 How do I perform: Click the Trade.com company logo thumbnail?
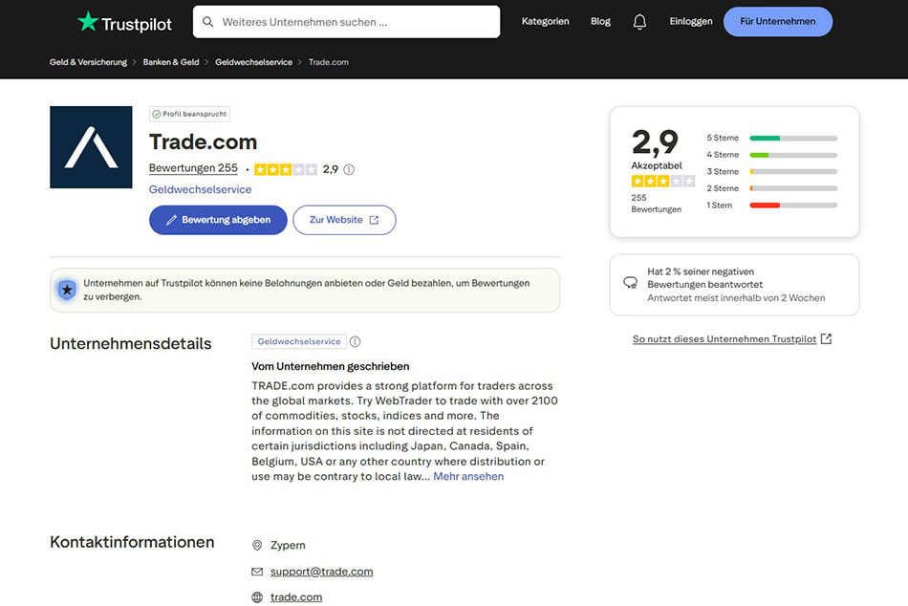91,147
